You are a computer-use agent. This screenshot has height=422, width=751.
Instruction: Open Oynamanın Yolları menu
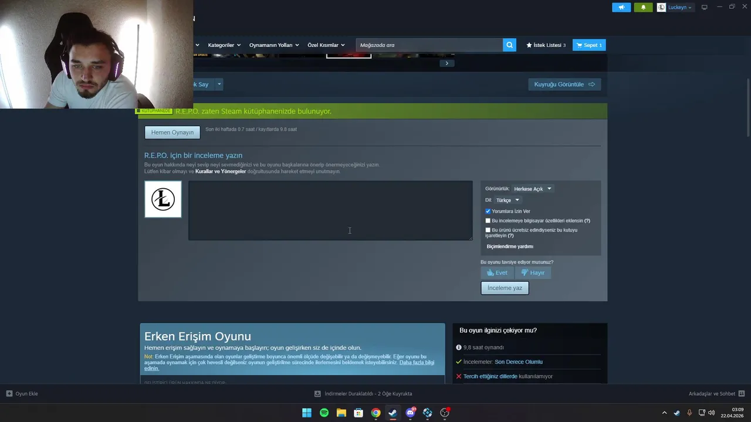[x=274, y=45]
